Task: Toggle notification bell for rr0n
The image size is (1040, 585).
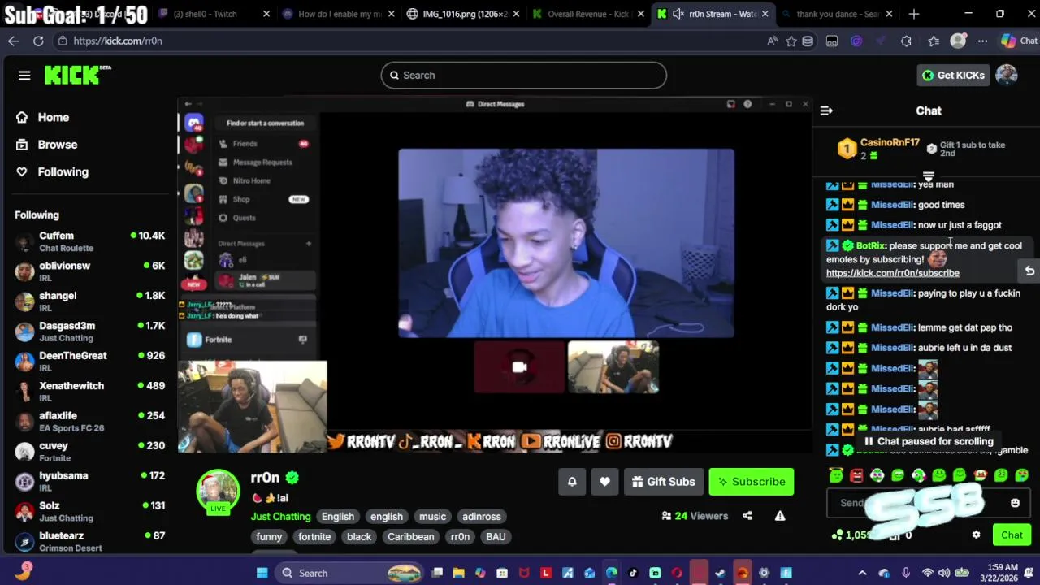Action: (x=572, y=482)
